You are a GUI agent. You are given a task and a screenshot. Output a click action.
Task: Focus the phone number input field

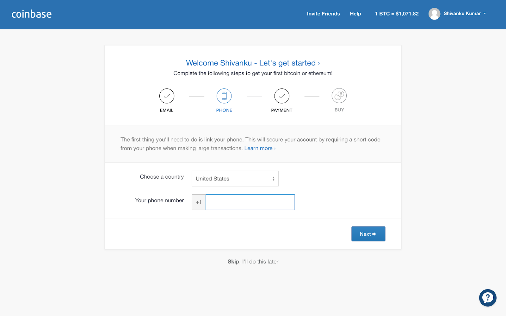(250, 202)
